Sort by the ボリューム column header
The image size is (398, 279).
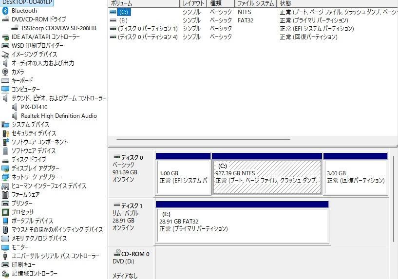click(x=144, y=3)
